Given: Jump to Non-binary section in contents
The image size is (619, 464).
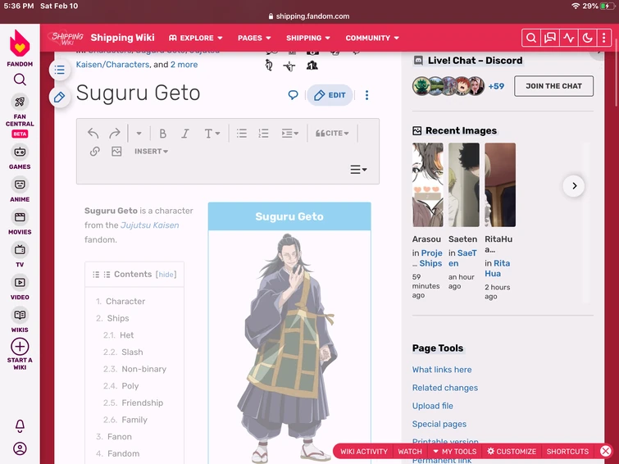Looking at the screenshot, I should [x=143, y=369].
